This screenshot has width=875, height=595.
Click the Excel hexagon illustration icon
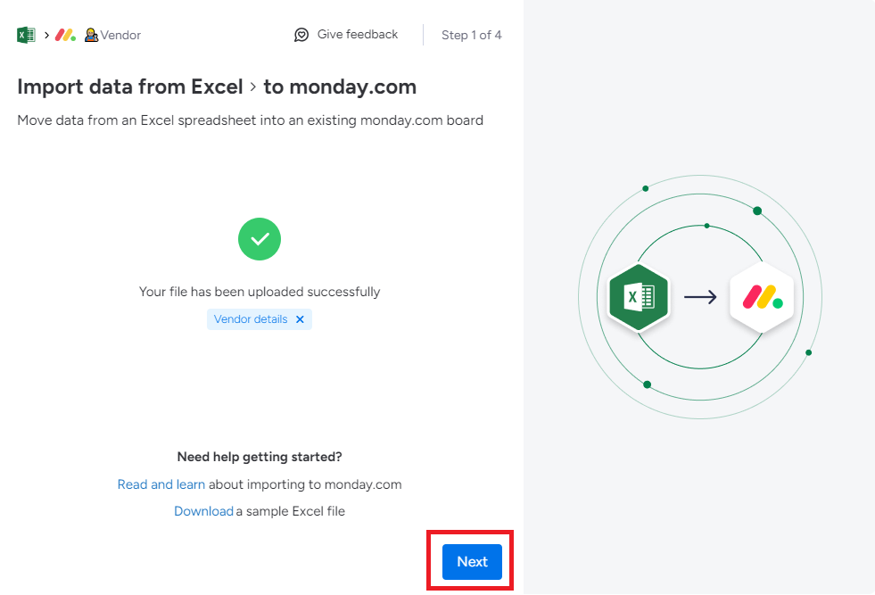point(639,297)
